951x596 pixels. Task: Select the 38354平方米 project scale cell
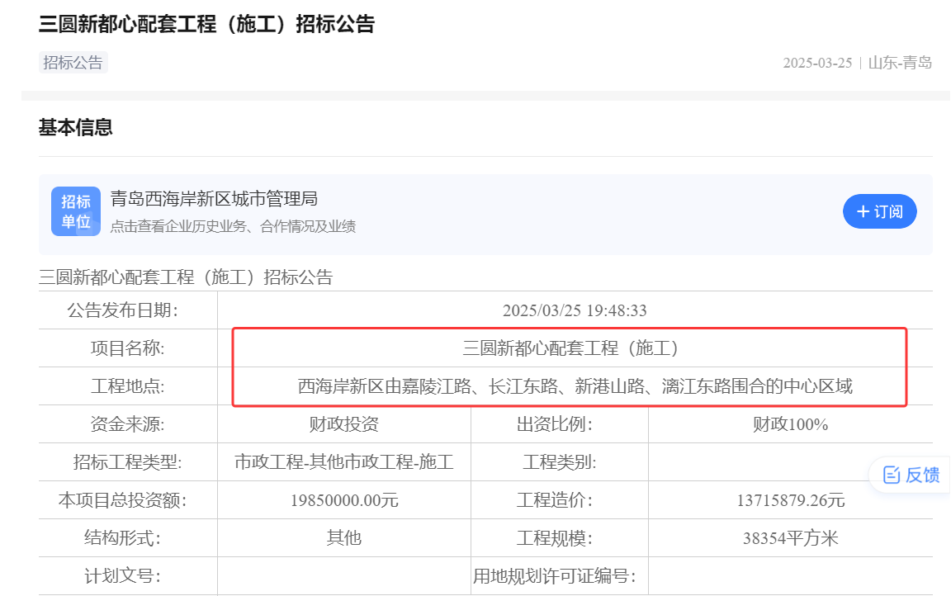coord(790,538)
